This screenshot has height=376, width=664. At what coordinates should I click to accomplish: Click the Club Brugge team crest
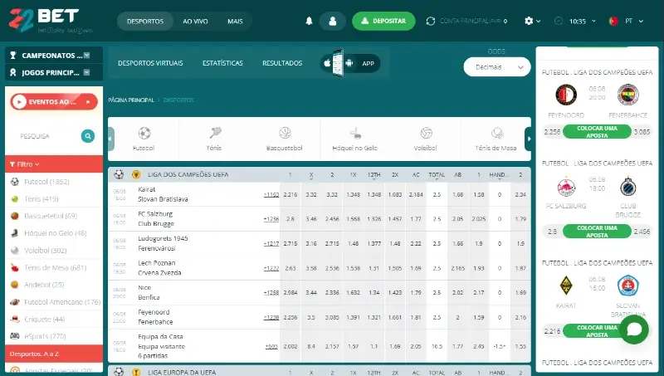628,186
